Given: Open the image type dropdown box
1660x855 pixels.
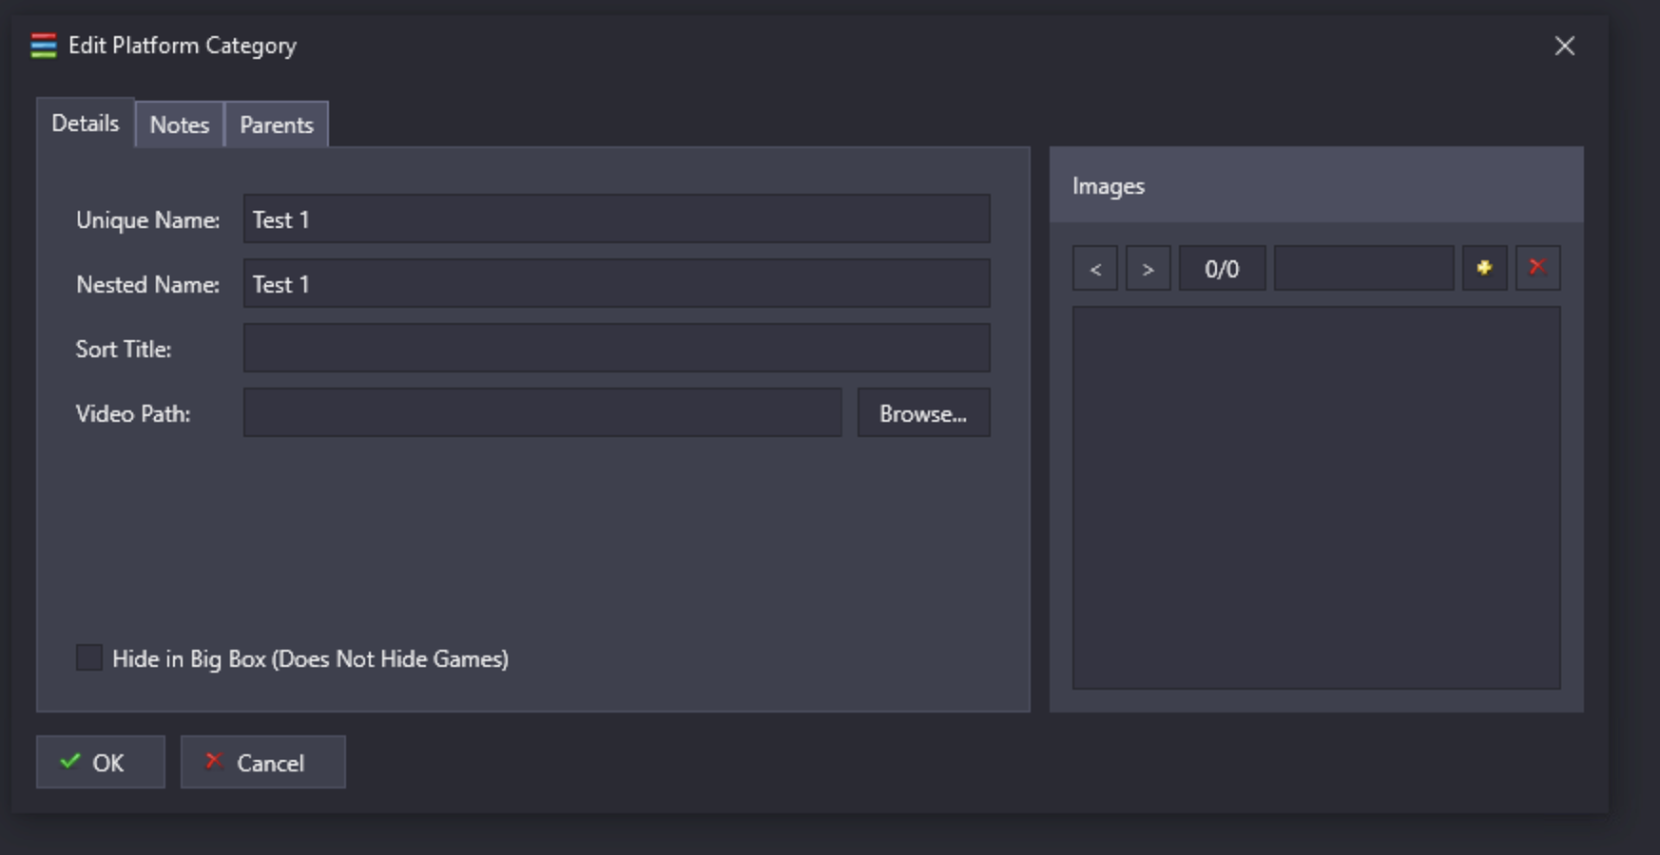Looking at the screenshot, I should 1363,268.
